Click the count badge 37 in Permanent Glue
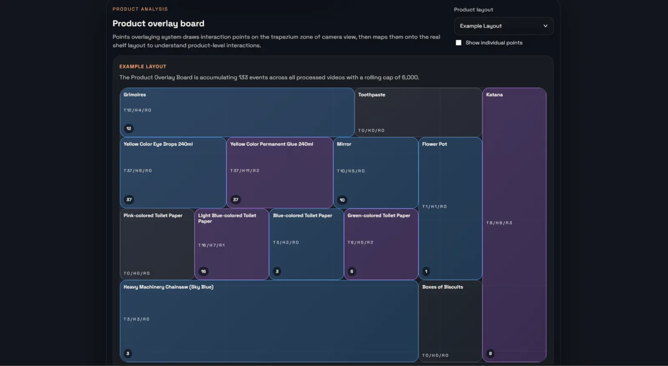Image resolution: width=668 pixels, height=366 pixels. [236, 200]
